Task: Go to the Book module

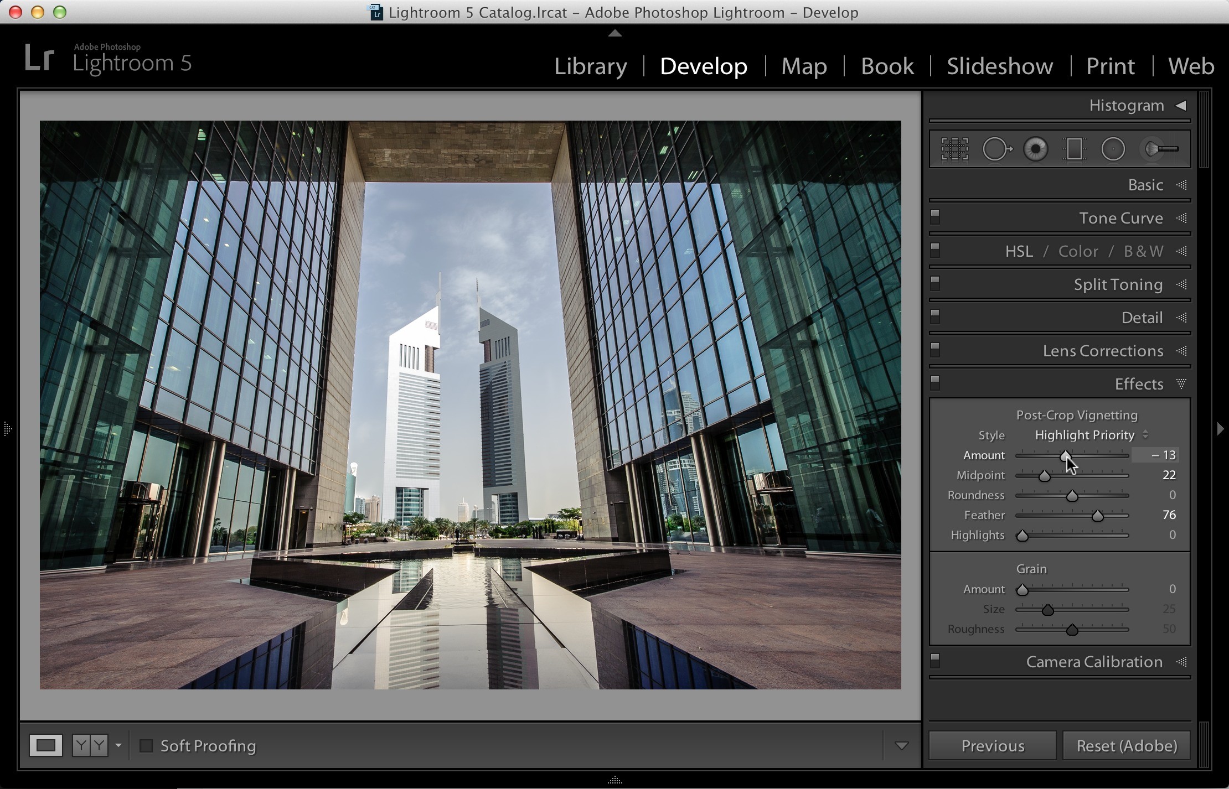Action: [x=887, y=66]
